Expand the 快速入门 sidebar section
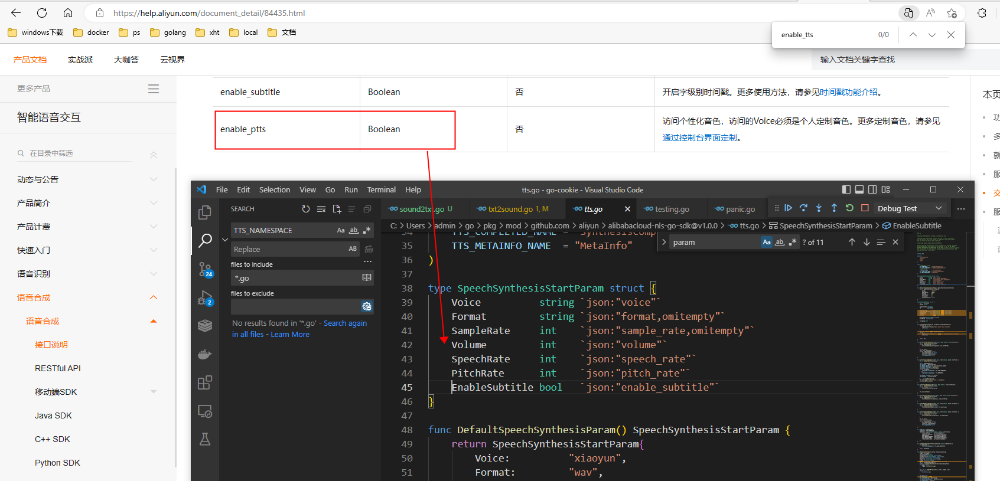Image resolution: width=1000 pixels, height=481 pixels. click(154, 250)
